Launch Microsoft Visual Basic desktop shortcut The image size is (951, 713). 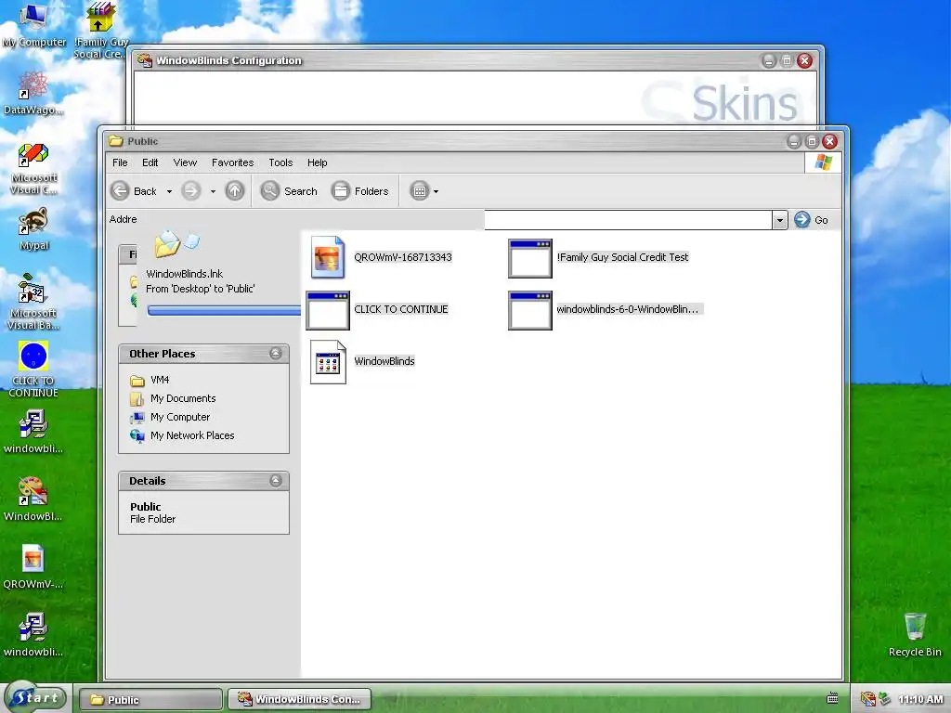[x=33, y=302]
